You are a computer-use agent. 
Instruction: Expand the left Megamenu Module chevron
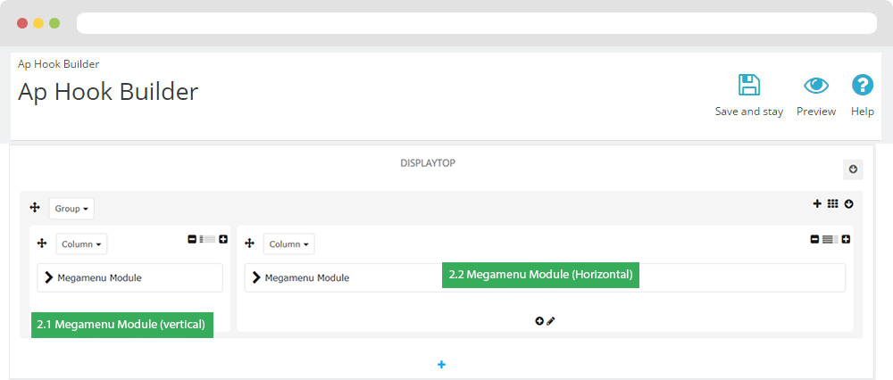click(49, 277)
